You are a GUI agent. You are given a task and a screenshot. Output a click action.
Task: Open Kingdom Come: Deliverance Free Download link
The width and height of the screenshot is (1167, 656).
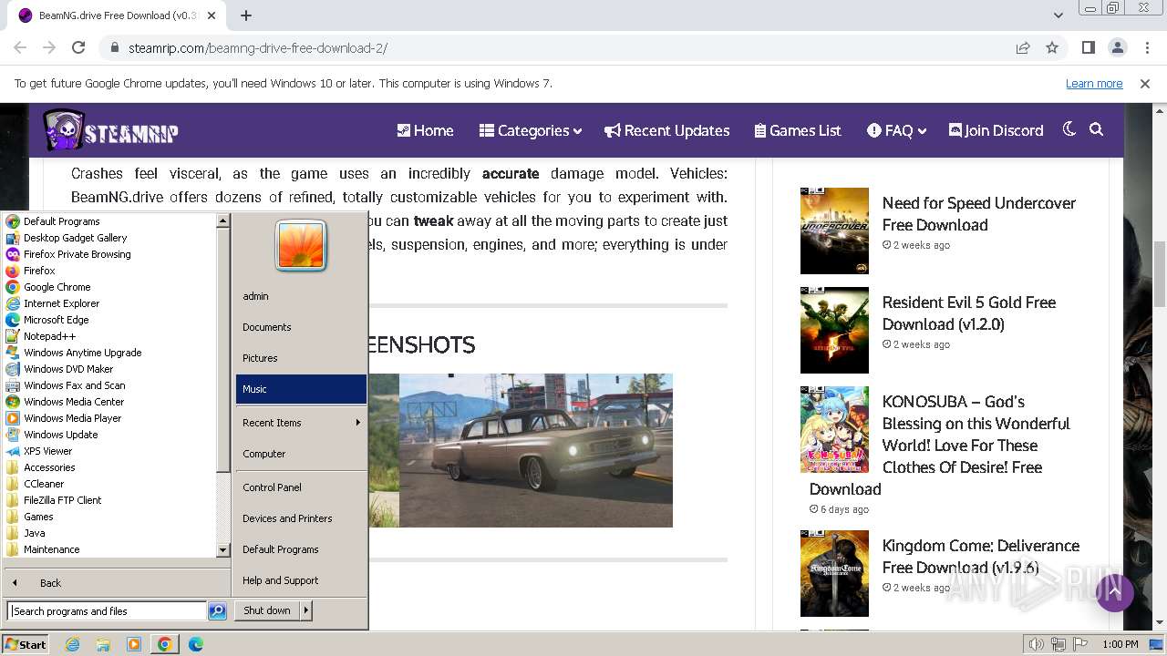tap(981, 557)
